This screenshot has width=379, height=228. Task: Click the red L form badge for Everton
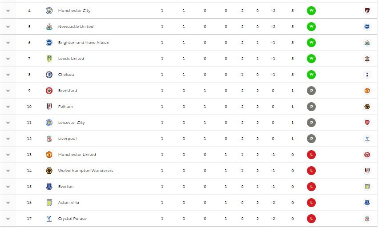311,187
